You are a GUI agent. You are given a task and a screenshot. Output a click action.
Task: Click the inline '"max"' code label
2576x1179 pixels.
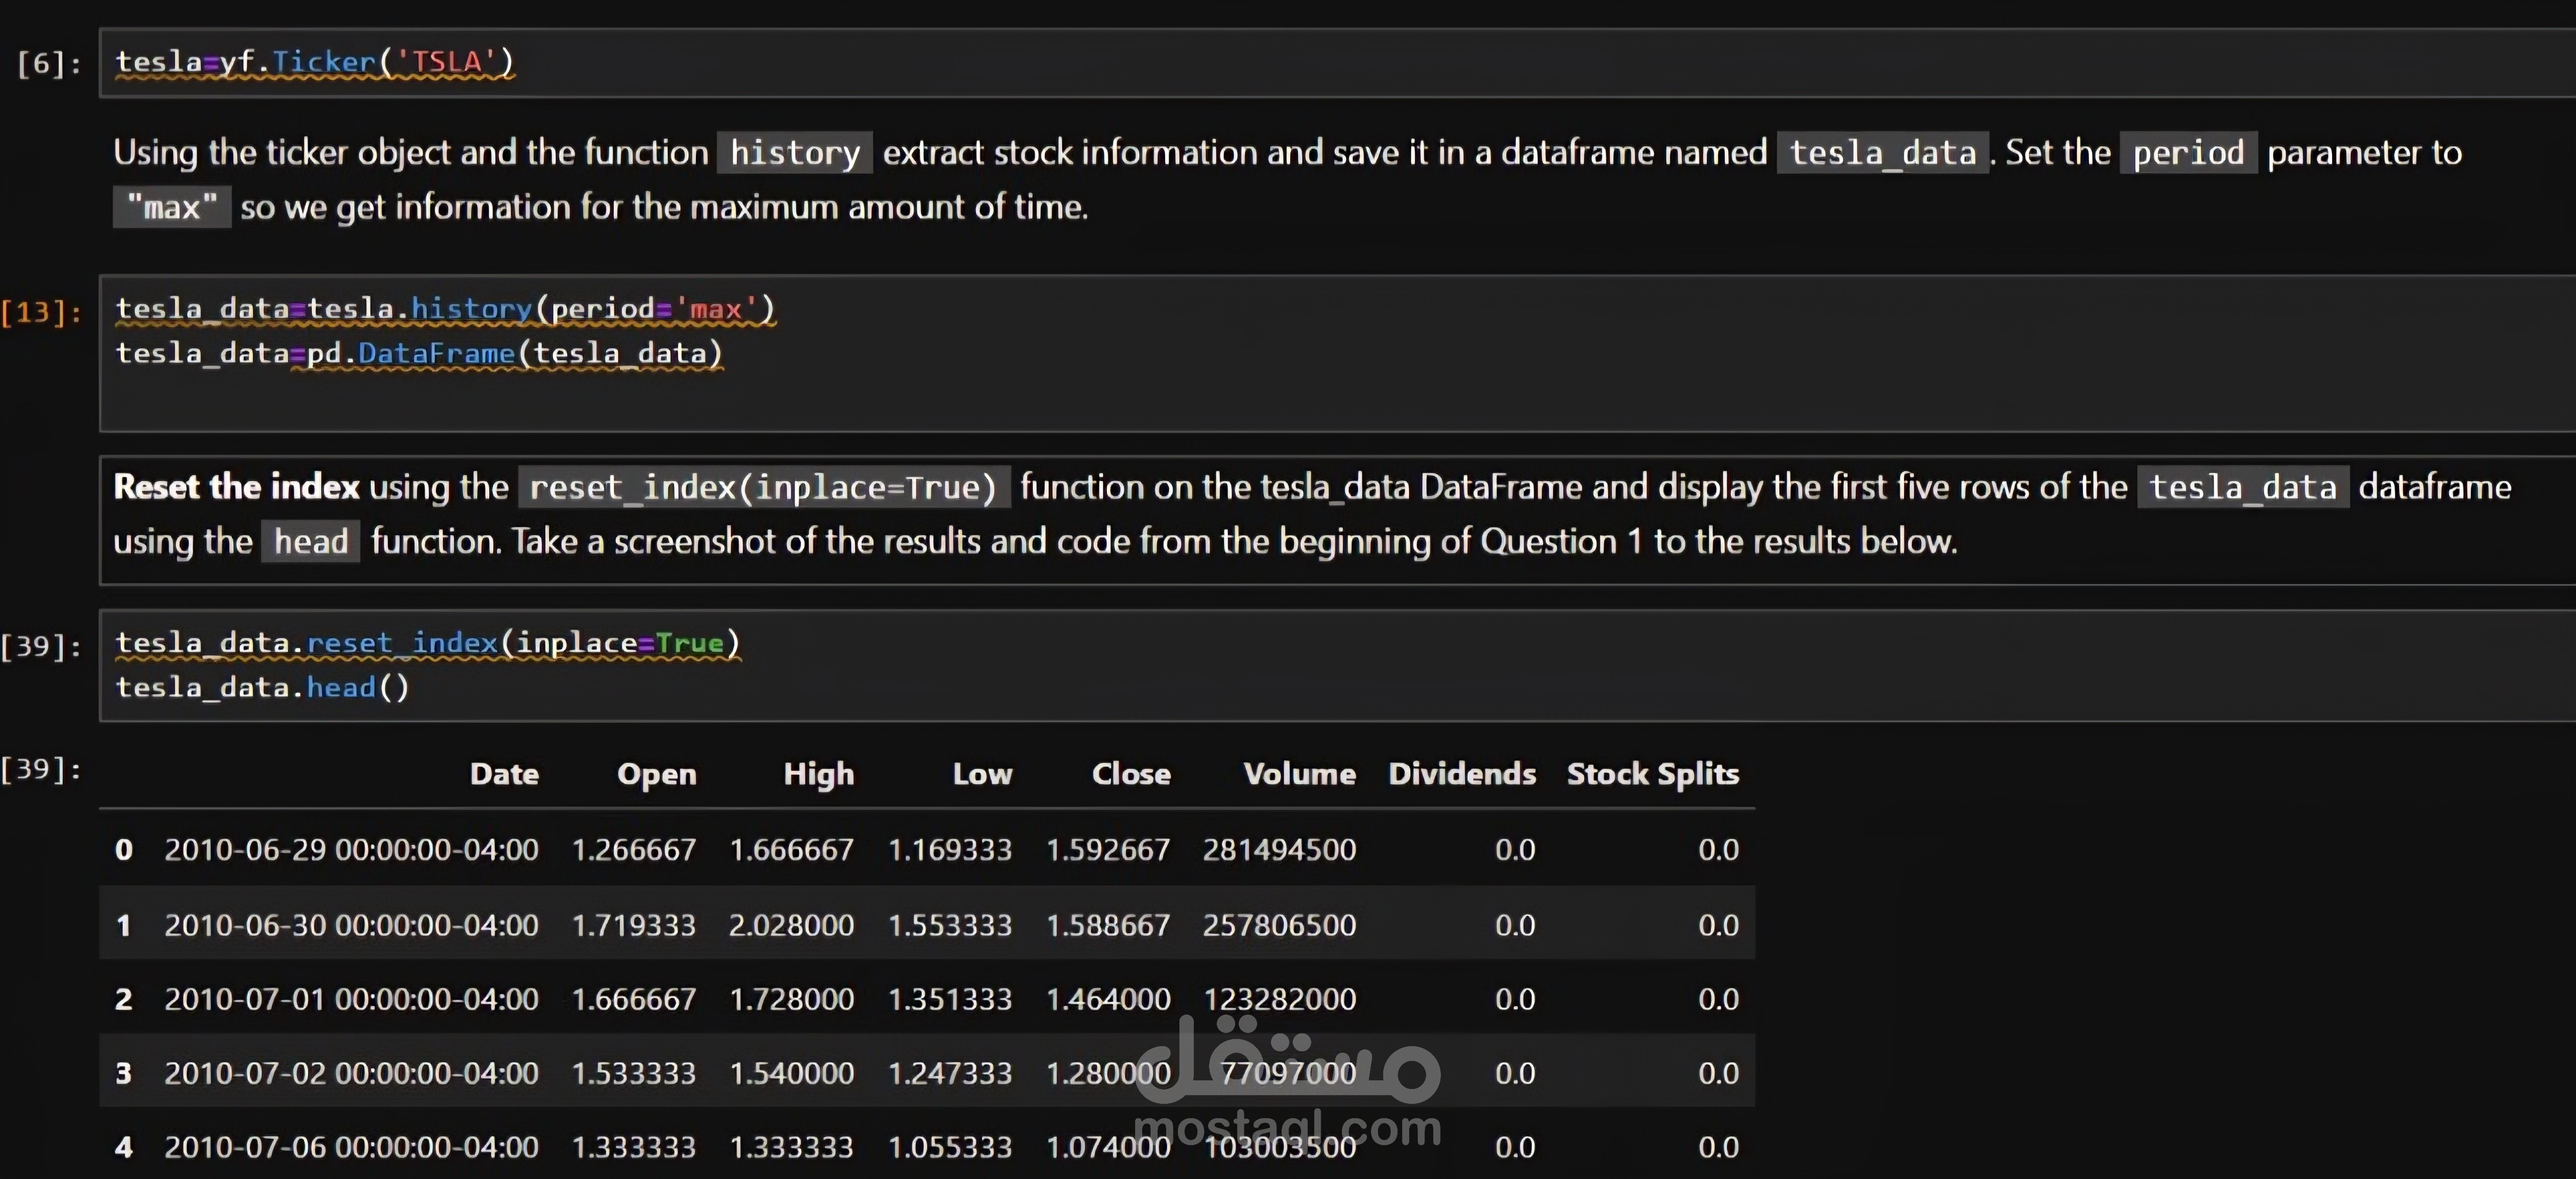tap(172, 207)
